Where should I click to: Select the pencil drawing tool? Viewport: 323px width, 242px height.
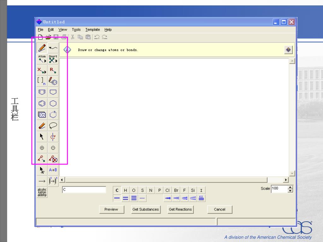(42, 48)
